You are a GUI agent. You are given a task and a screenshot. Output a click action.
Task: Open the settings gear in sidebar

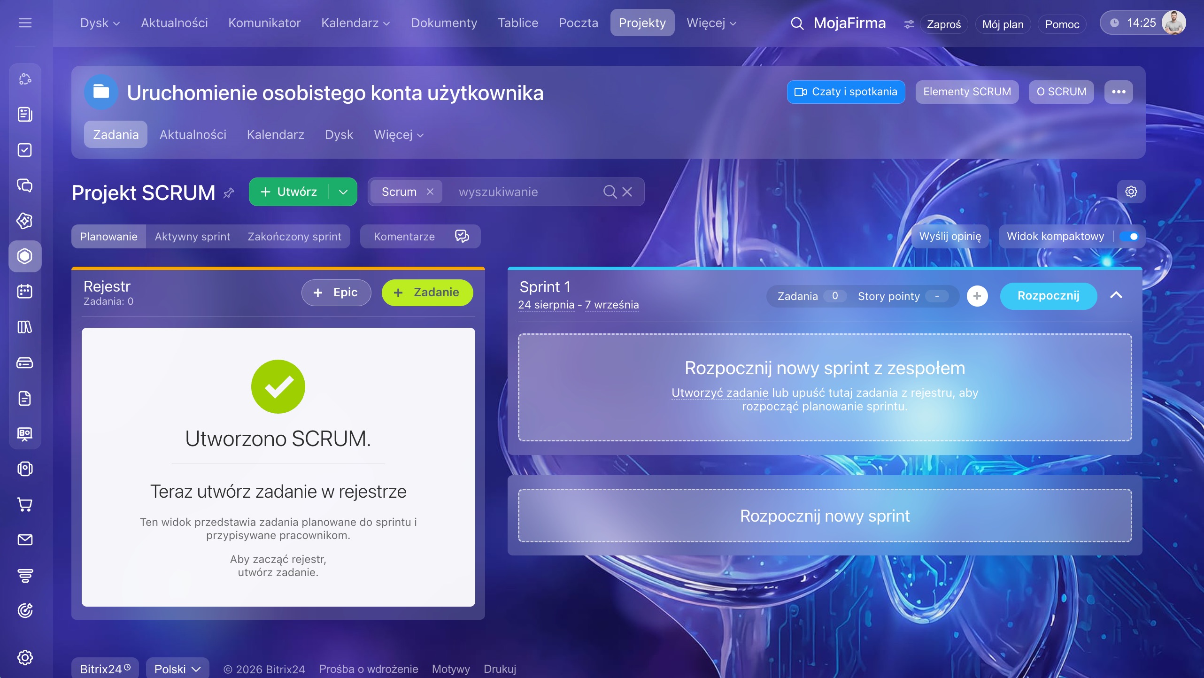[25, 657]
